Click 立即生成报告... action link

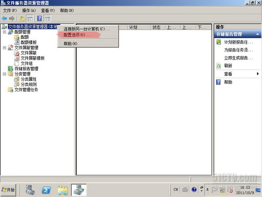point(238,58)
